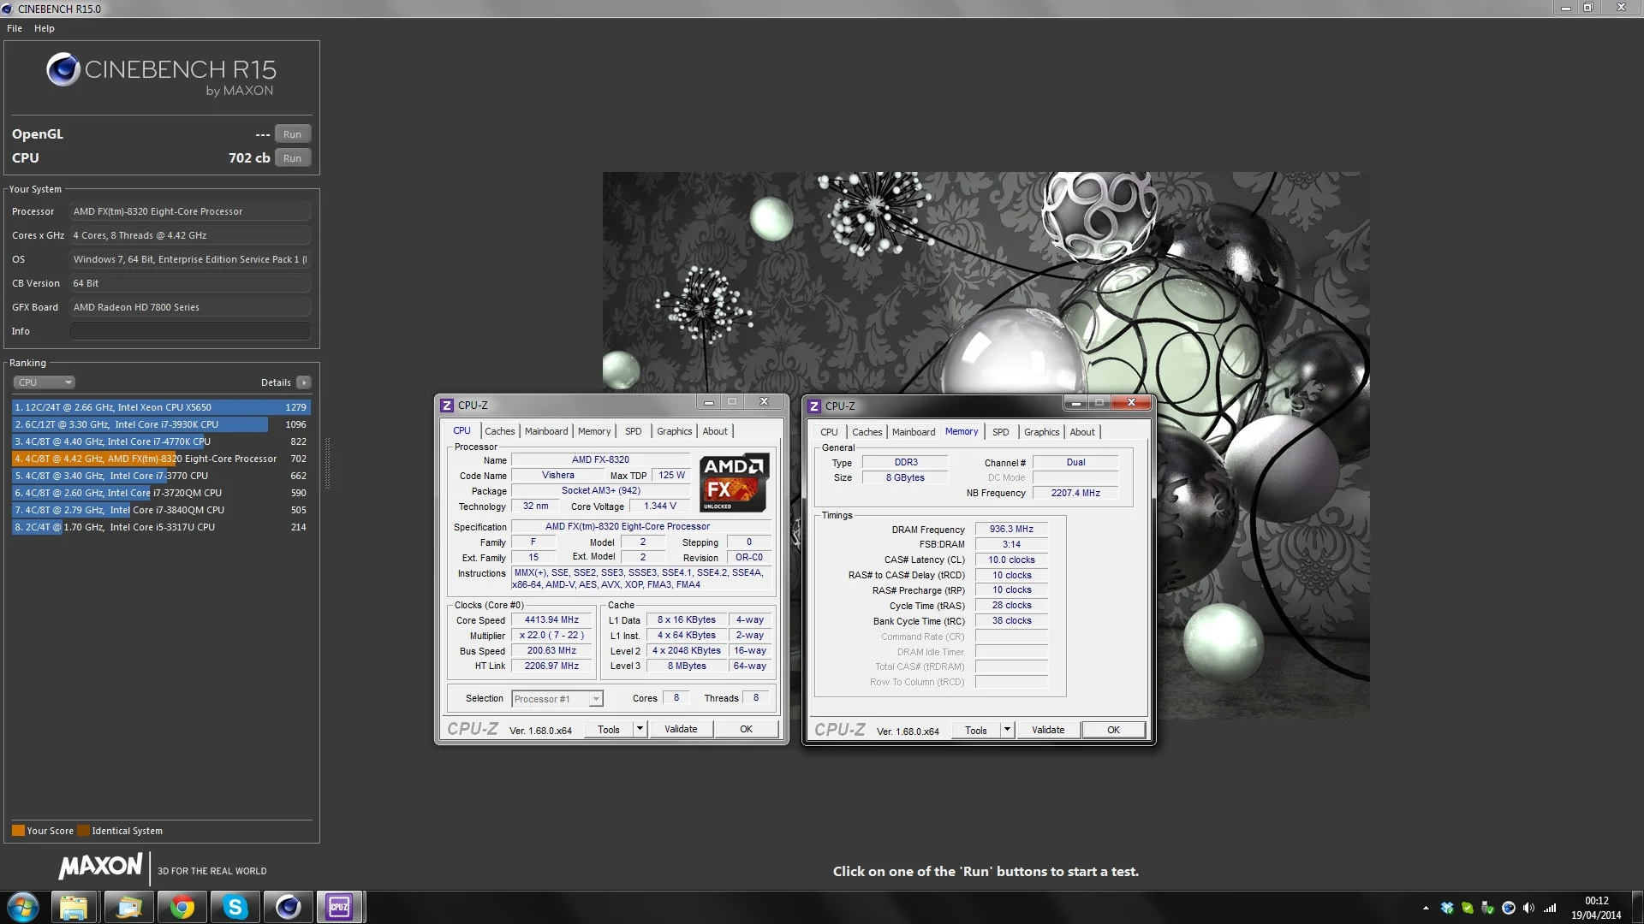Screen dimensions: 1644x924
Task: Click the Windows Start orb
Action: coord(23,907)
